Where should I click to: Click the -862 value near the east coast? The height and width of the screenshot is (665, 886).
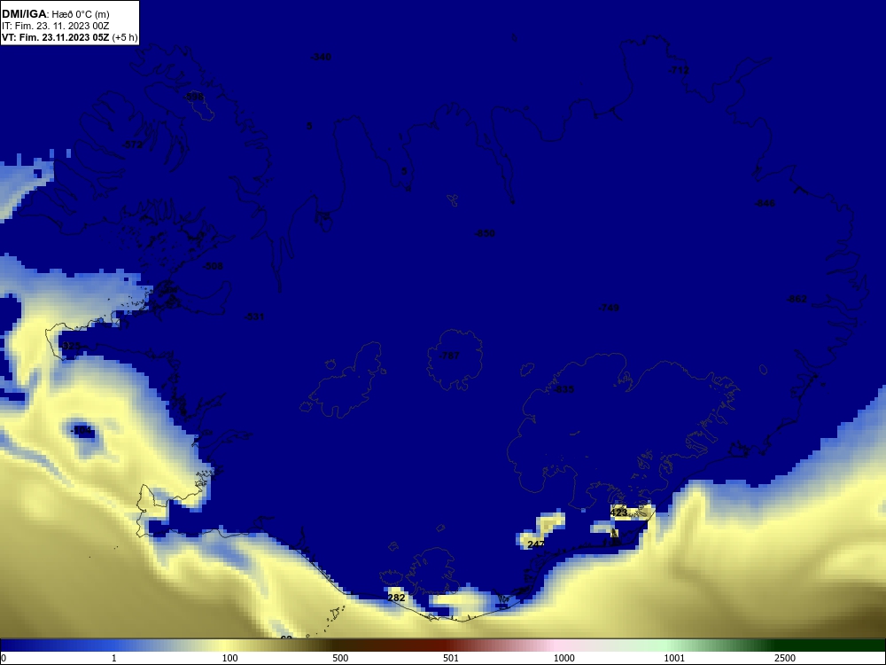[x=797, y=299]
